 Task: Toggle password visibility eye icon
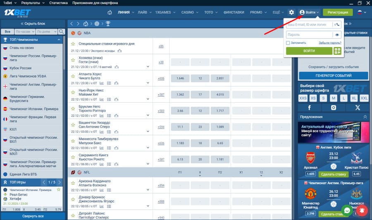(x=337, y=35)
